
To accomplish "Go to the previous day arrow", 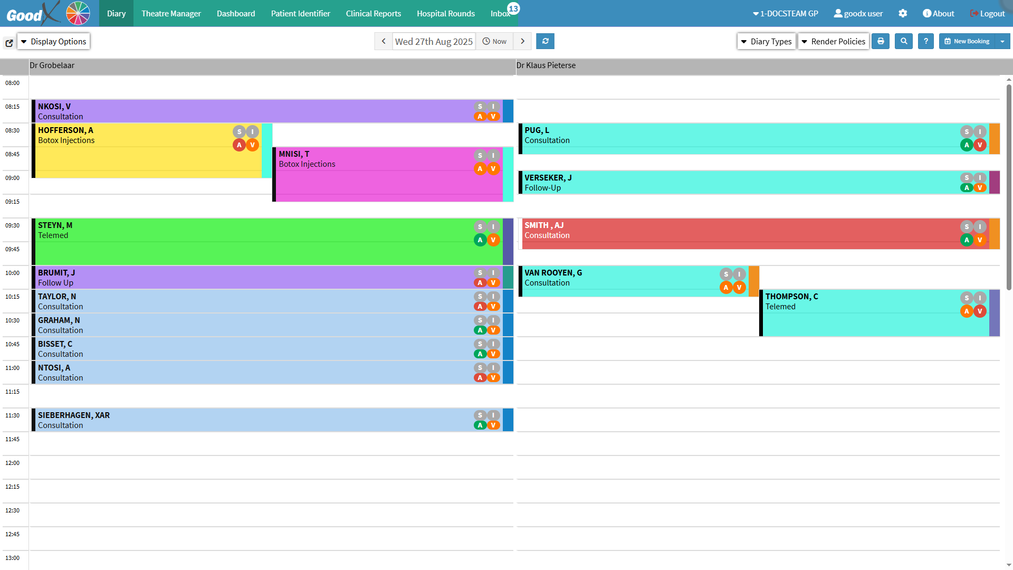I will [384, 41].
